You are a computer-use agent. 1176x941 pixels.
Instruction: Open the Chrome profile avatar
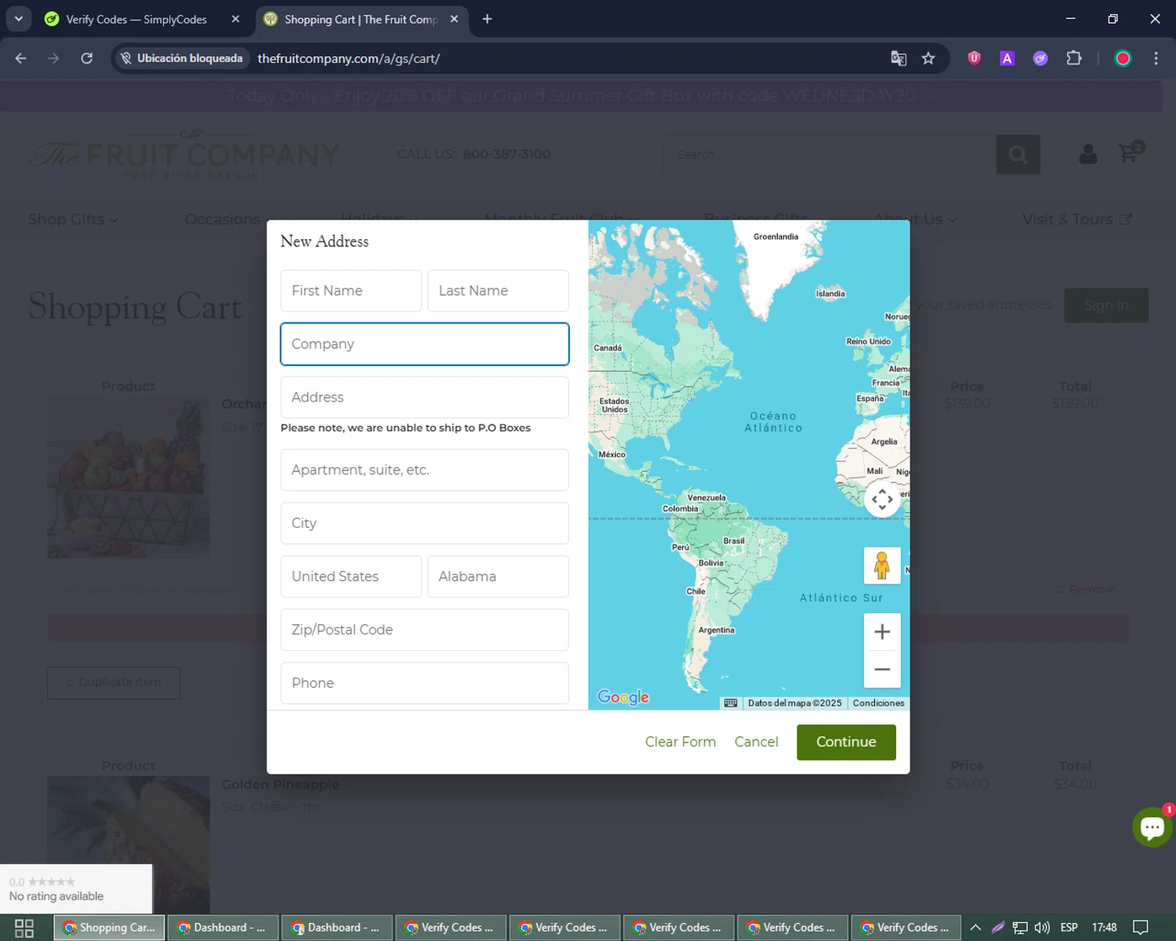tap(1123, 58)
